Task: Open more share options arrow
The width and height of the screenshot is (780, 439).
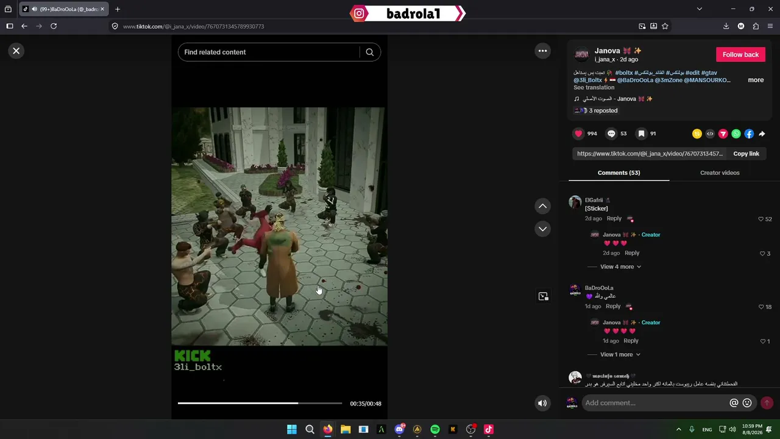Action: pyautogui.click(x=762, y=134)
